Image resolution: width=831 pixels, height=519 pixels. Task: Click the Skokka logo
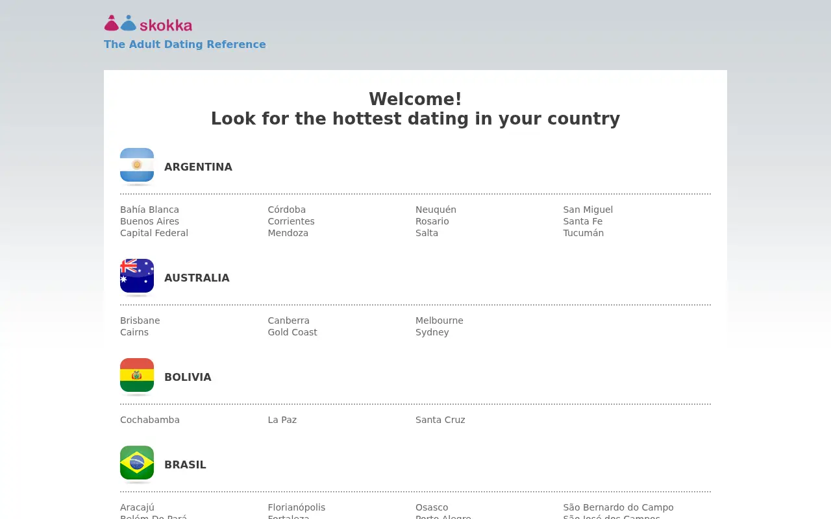[x=148, y=24]
